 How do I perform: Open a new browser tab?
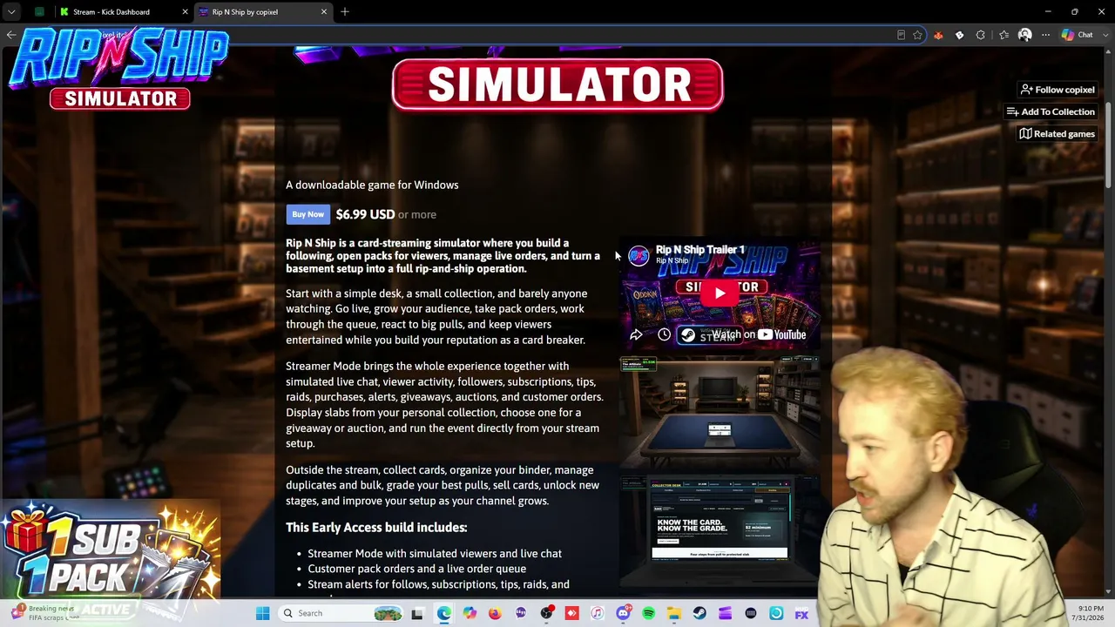coord(345,12)
